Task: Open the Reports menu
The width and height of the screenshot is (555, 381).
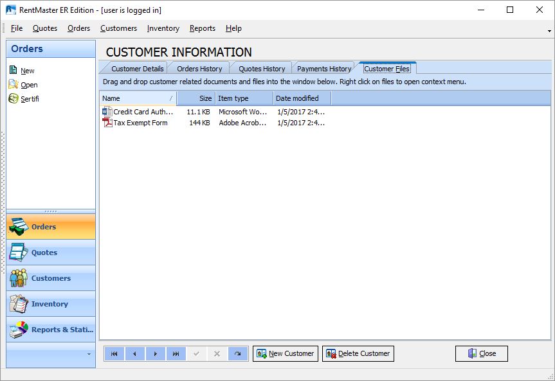Action: click(x=202, y=28)
